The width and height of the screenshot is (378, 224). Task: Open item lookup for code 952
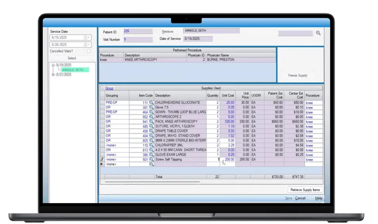click(x=151, y=117)
